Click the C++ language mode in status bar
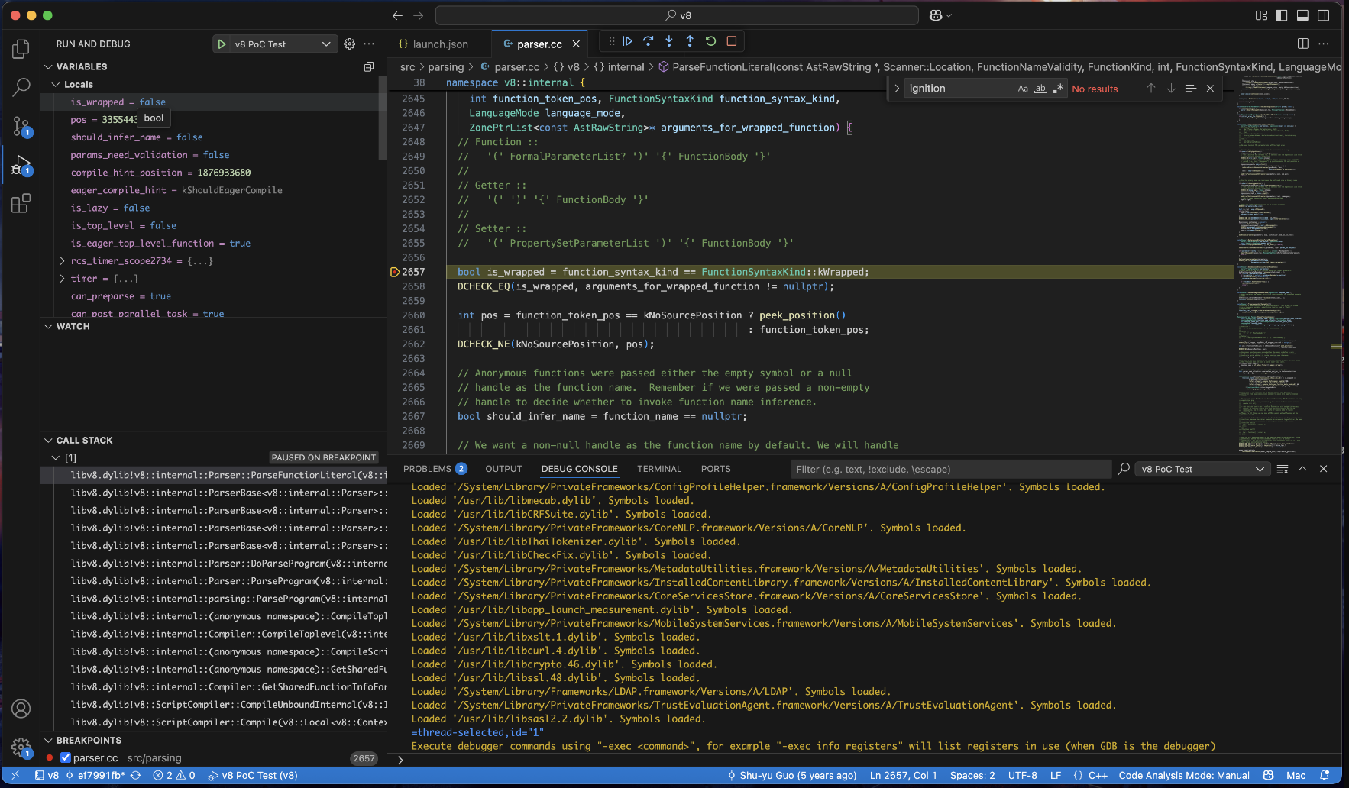The width and height of the screenshot is (1349, 788). (1098, 775)
